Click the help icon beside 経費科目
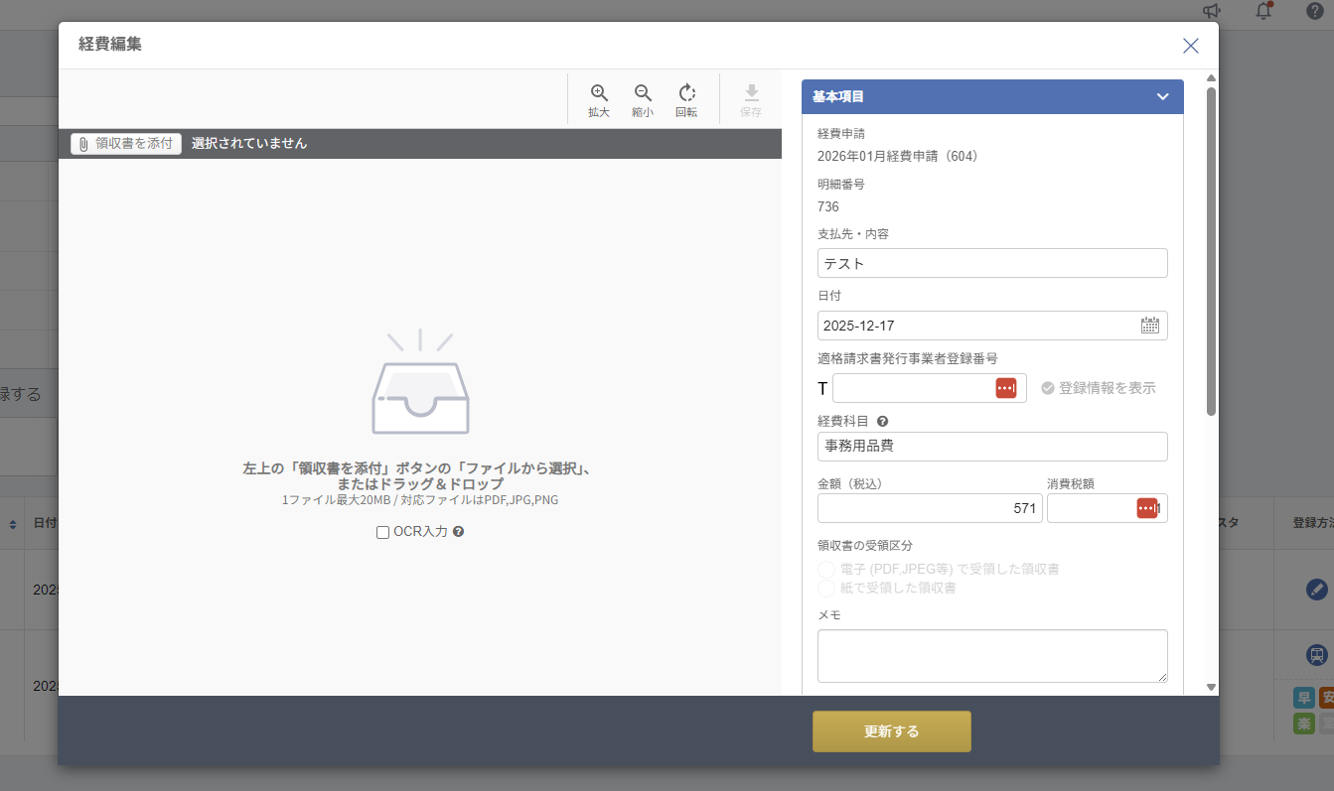The image size is (1334, 791). tap(882, 421)
